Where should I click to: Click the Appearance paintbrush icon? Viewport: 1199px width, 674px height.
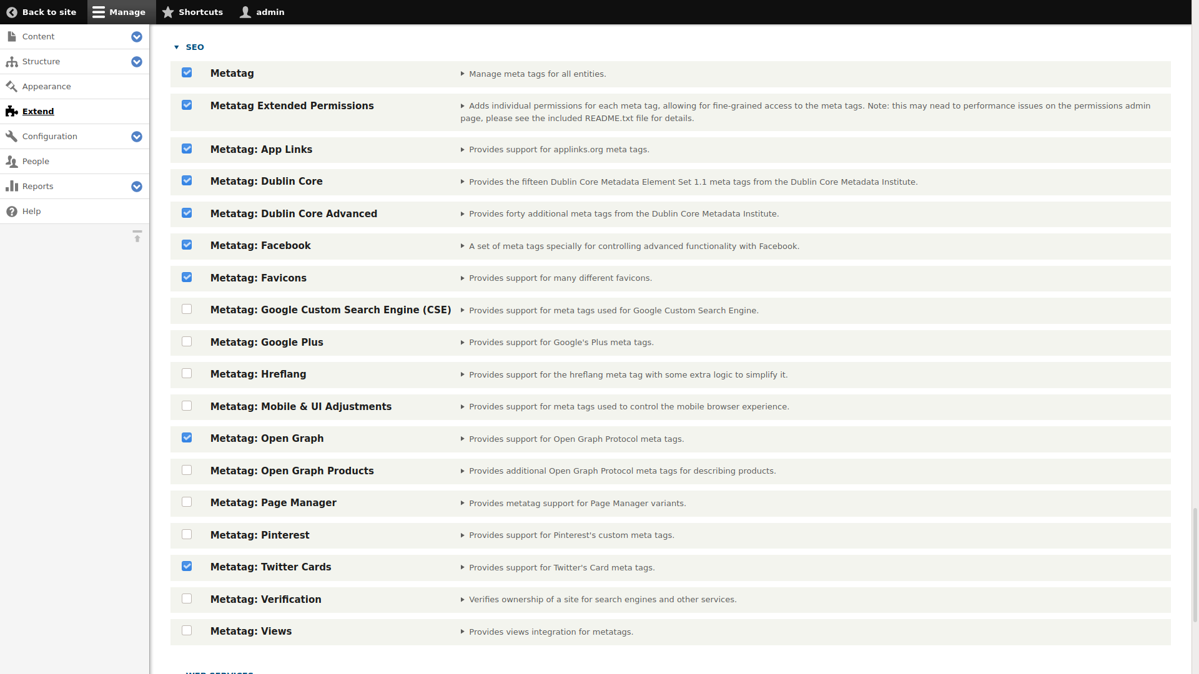pyautogui.click(x=12, y=87)
